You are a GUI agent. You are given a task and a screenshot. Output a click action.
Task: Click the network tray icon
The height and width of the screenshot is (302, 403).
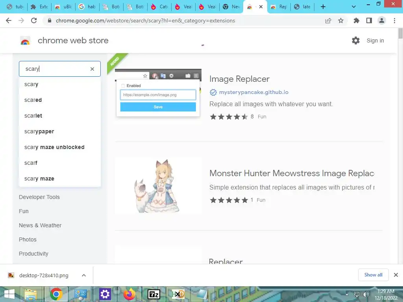click(356, 294)
